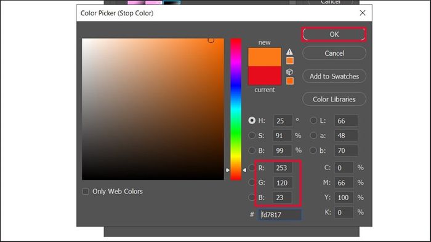The width and height of the screenshot is (431, 242).
Task: Select the Lab a radio button
Action: click(x=313, y=135)
